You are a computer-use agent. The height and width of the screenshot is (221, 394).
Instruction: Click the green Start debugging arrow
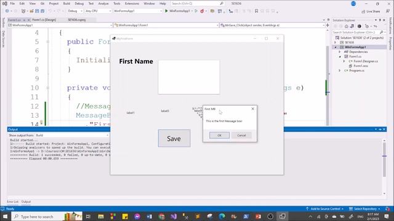(x=166, y=11)
